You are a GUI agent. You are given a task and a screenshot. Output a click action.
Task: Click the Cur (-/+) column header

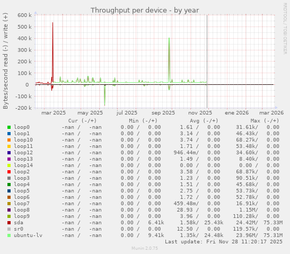coord(82,121)
